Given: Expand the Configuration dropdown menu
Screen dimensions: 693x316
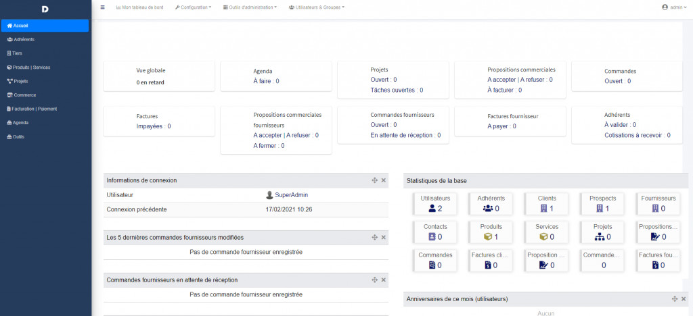Looking at the screenshot, I should [x=193, y=7].
